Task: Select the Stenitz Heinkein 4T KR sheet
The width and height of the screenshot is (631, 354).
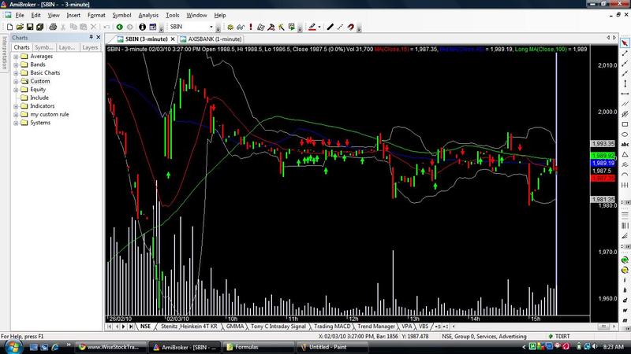Action: point(189,326)
